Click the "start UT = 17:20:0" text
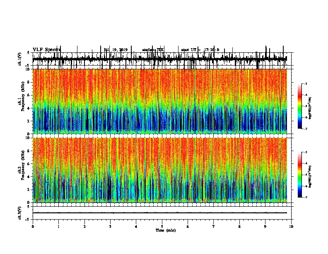Viewport: 328px width, 254px height. click(x=200, y=50)
